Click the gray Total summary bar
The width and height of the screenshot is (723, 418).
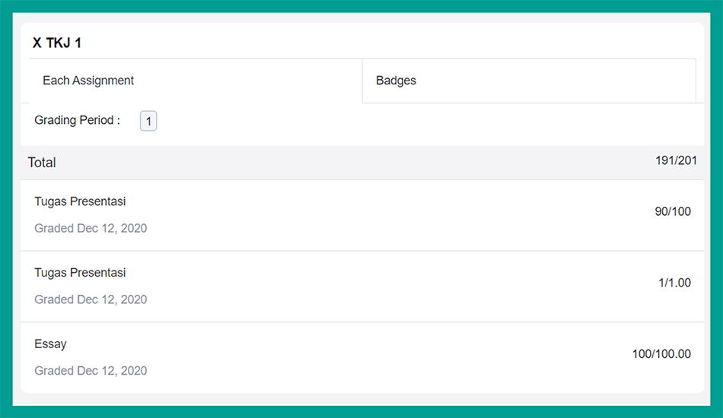point(362,163)
